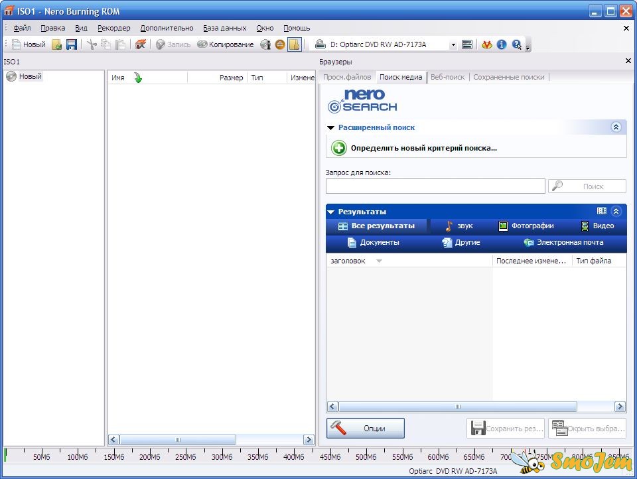Image resolution: width=637 pixels, height=479 pixels.
Task: Start burning with the Запись button
Action: pos(173,44)
